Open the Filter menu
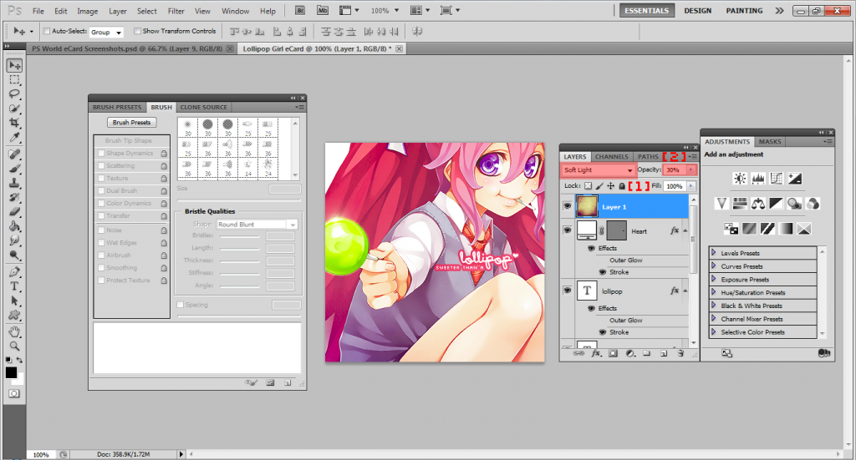Image resolution: width=856 pixels, height=460 pixels. click(176, 11)
